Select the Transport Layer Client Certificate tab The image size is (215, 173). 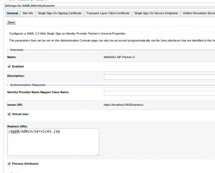[x=108, y=13]
